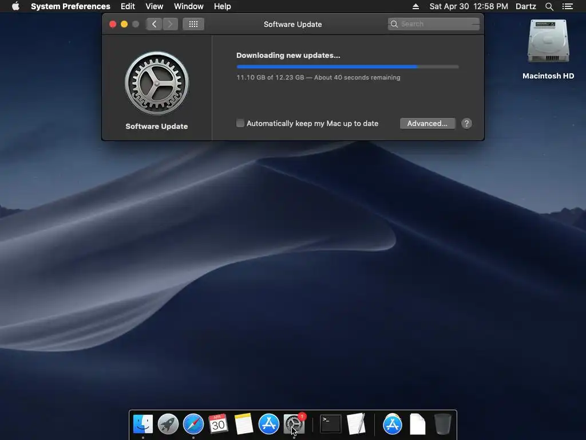Screen dimensions: 586x440
Task: Open Calendar icon showing 30 in Dock
Action: [218, 424]
